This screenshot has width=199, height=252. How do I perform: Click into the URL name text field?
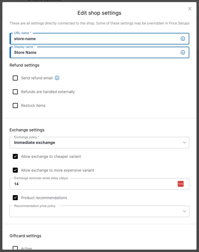(x=95, y=39)
